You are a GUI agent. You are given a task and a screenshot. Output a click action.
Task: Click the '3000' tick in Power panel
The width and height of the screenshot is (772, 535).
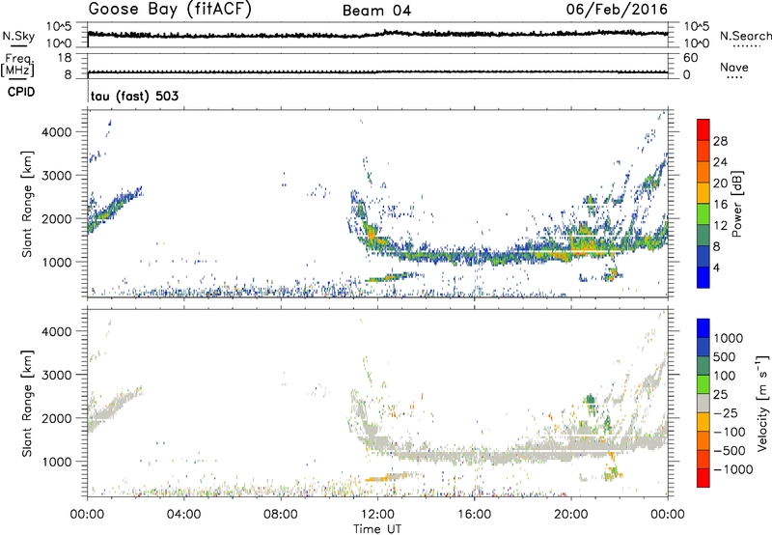[57, 176]
